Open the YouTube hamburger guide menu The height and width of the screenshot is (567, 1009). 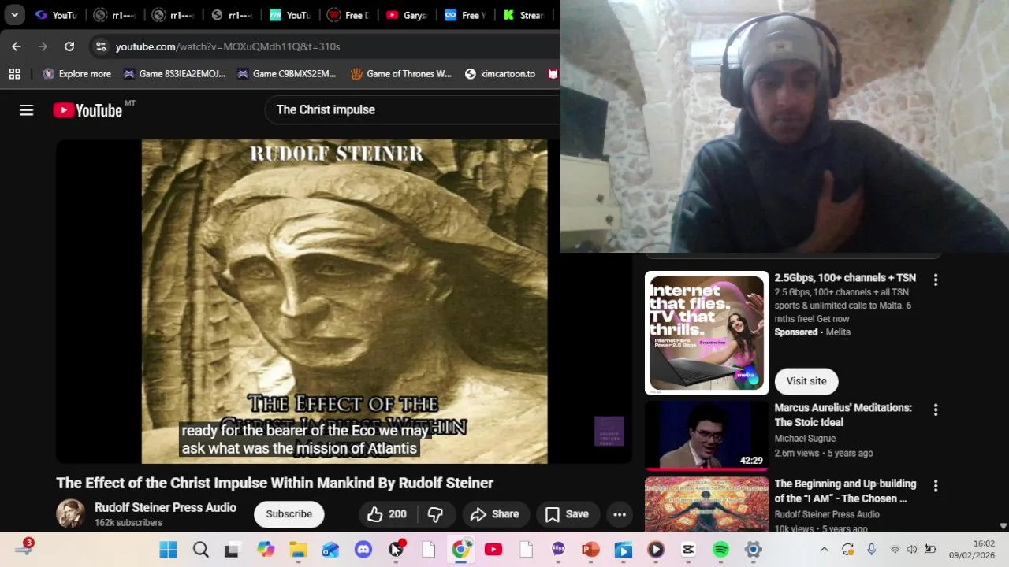point(27,110)
